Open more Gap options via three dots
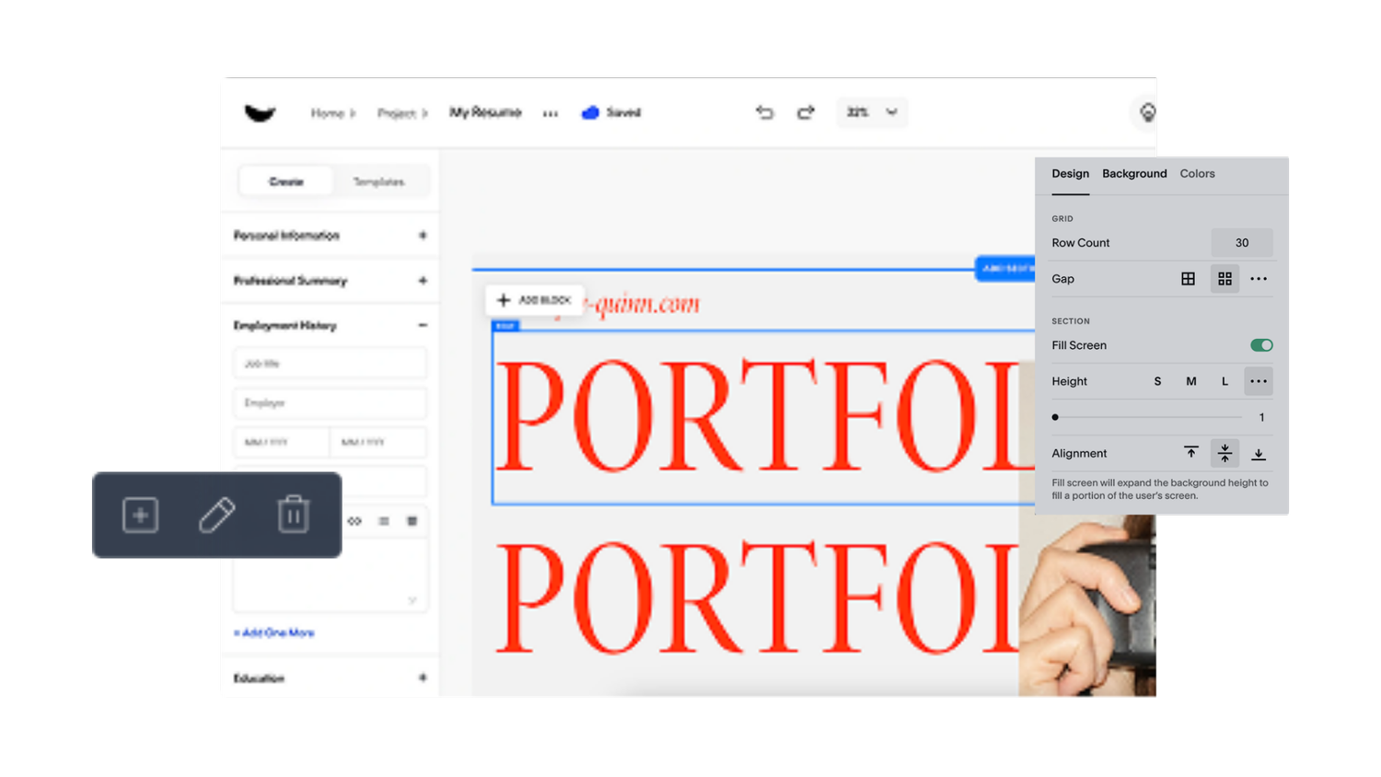Image resolution: width=1381 pixels, height=777 pixels. point(1259,279)
